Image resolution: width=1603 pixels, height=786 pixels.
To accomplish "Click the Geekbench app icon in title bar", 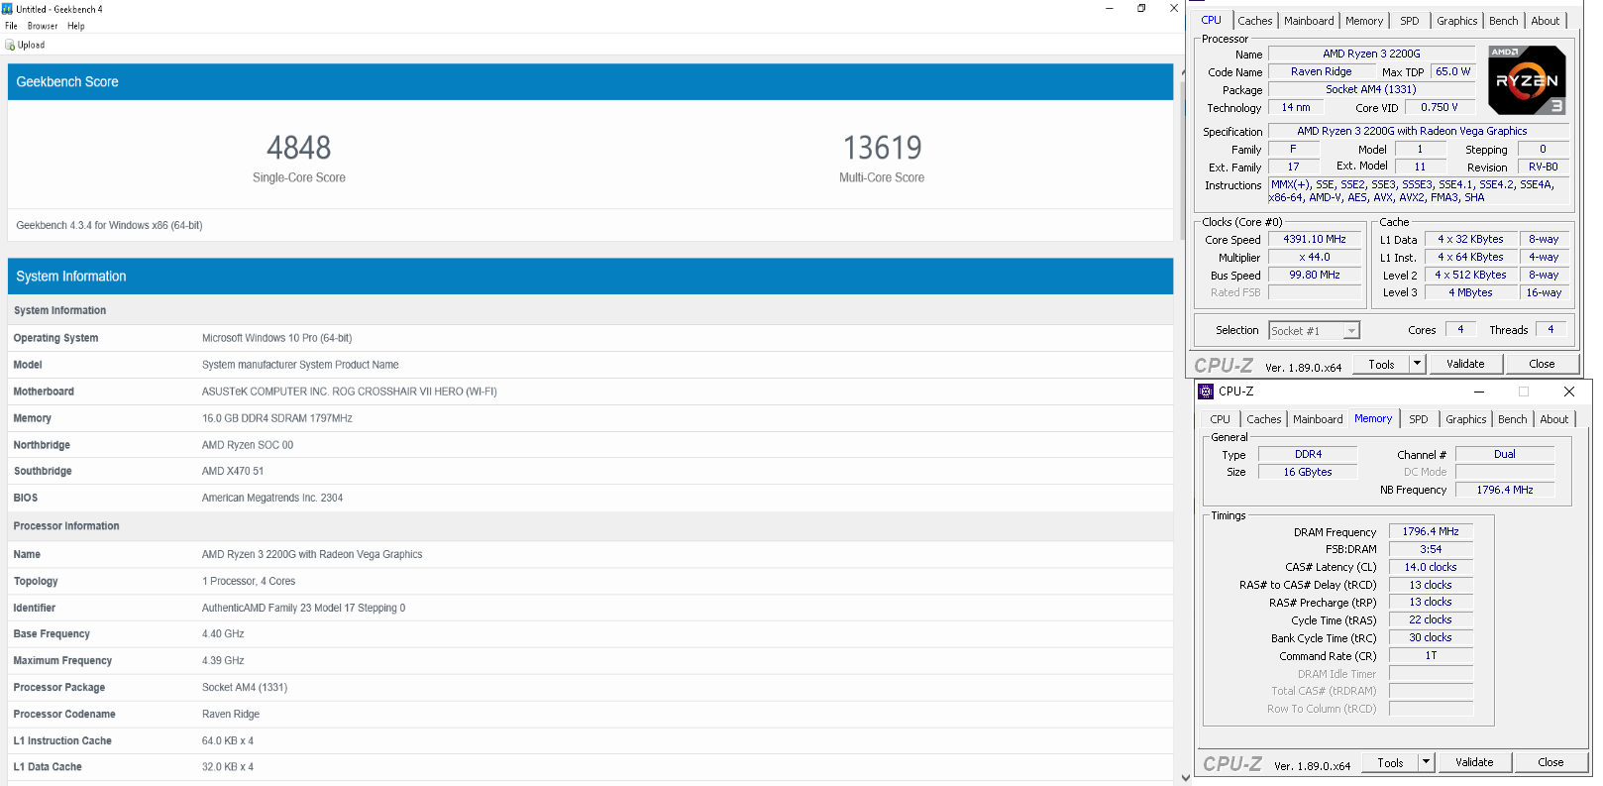I will [8, 9].
